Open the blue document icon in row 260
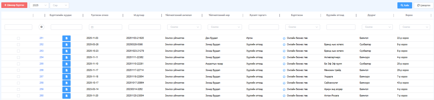The width and height of the screenshot is (434, 100). tap(66, 96)
